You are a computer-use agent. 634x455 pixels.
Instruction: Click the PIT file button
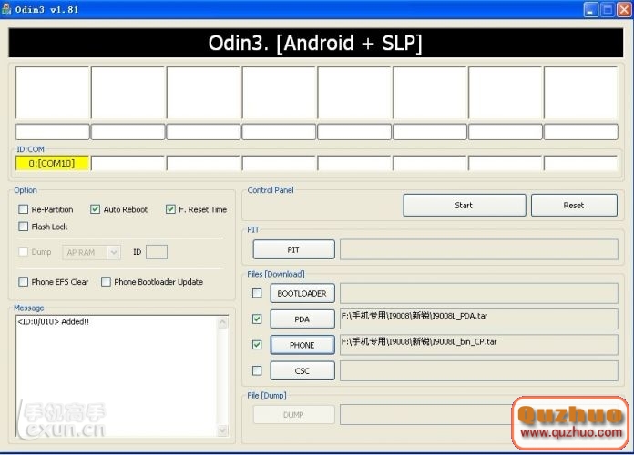pos(293,249)
